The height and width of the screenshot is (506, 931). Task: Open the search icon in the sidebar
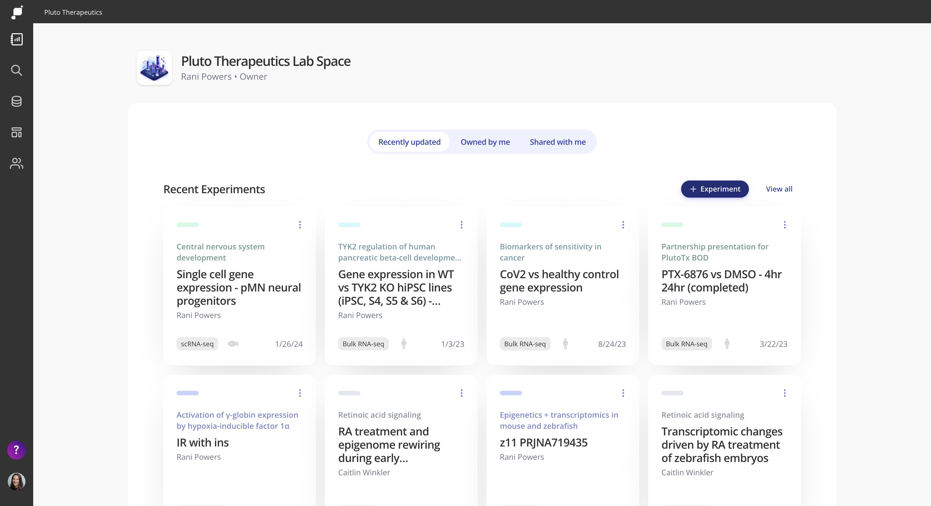click(17, 70)
